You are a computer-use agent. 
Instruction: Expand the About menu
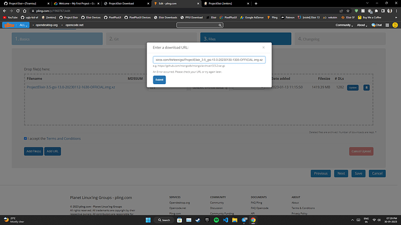[362, 25]
